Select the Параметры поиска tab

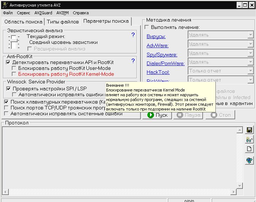coord(106,21)
